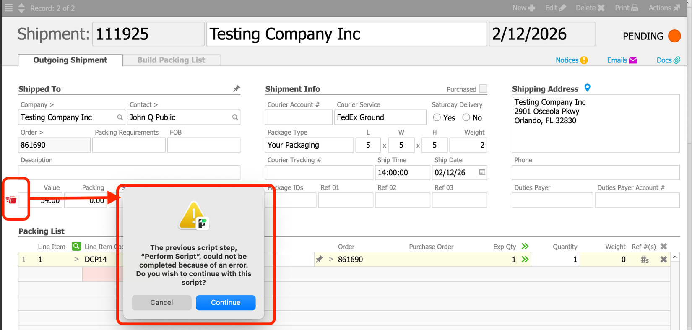
Task: Click the Duties Payer Account # field
Action: coord(637,200)
